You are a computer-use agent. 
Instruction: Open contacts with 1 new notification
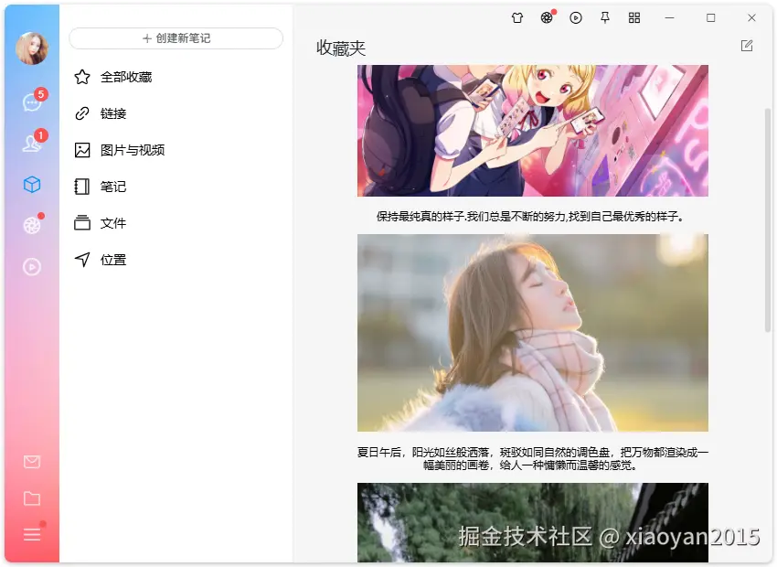[x=33, y=143]
